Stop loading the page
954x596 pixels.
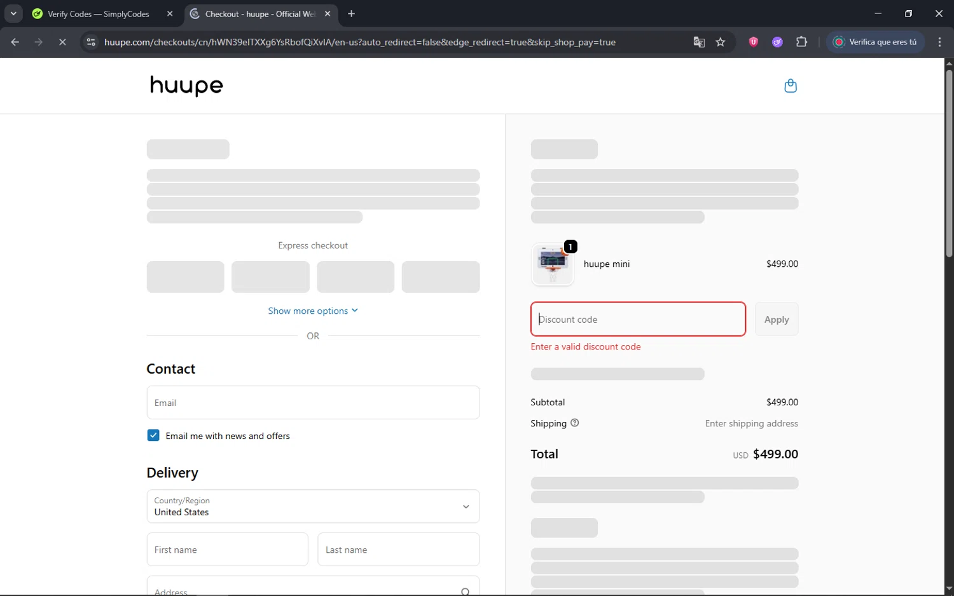click(62, 42)
